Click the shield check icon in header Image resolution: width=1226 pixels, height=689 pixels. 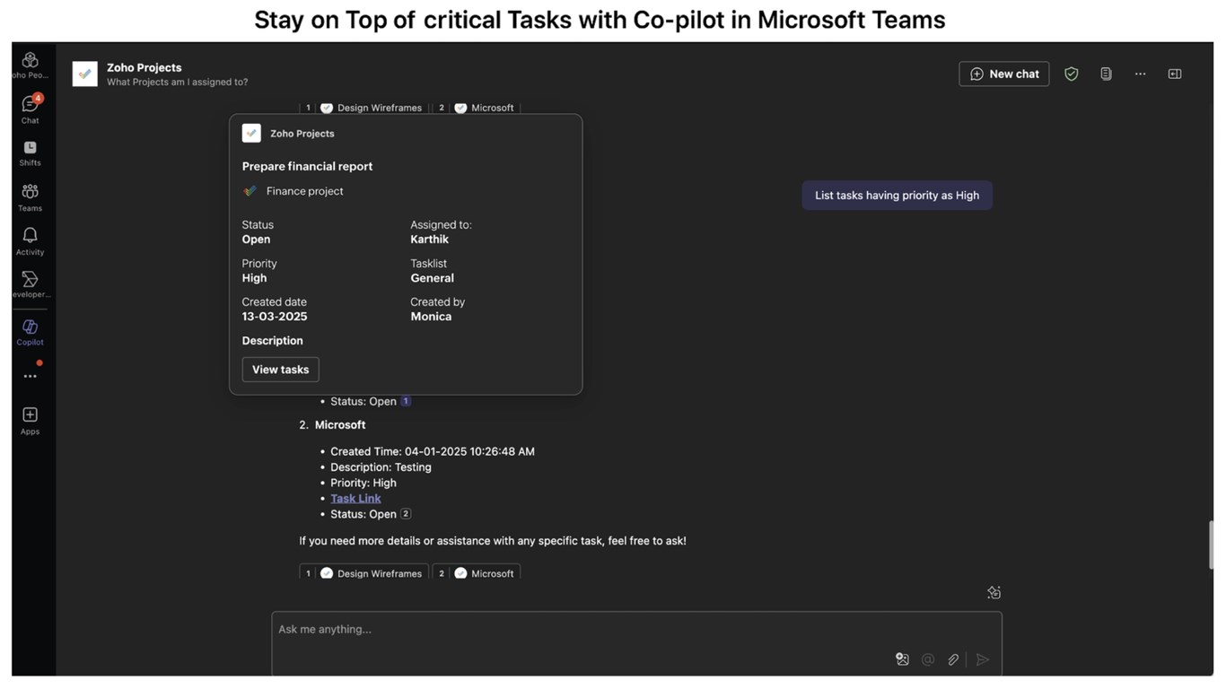[x=1071, y=74]
